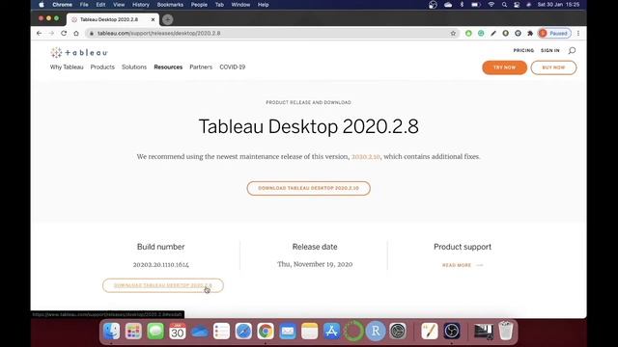
Task: Open the Paused profile button
Action: pyautogui.click(x=554, y=34)
